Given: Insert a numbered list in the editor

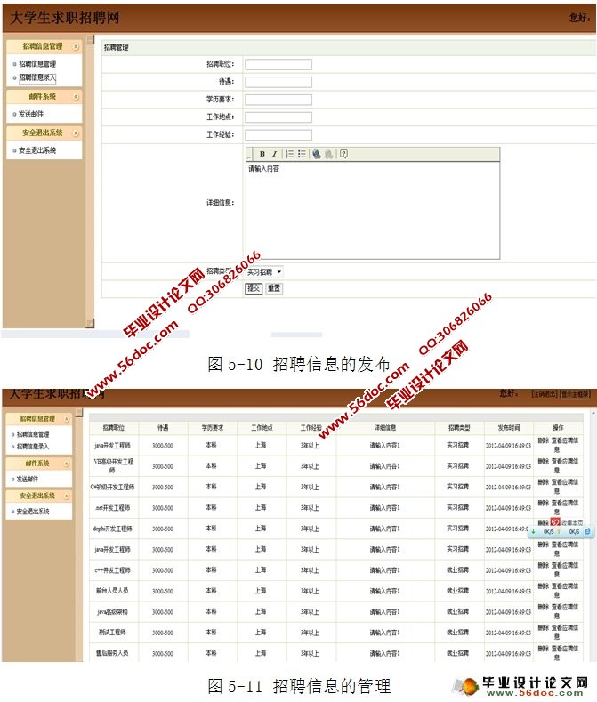Looking at the screenshot, I should pos(290,154).
